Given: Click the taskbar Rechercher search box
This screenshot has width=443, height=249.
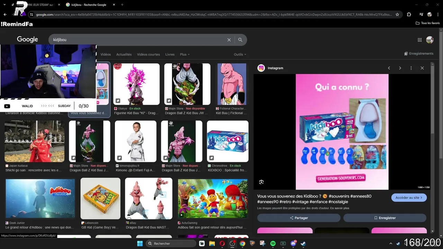Looking at the screenshot, I should click(171, 243).
